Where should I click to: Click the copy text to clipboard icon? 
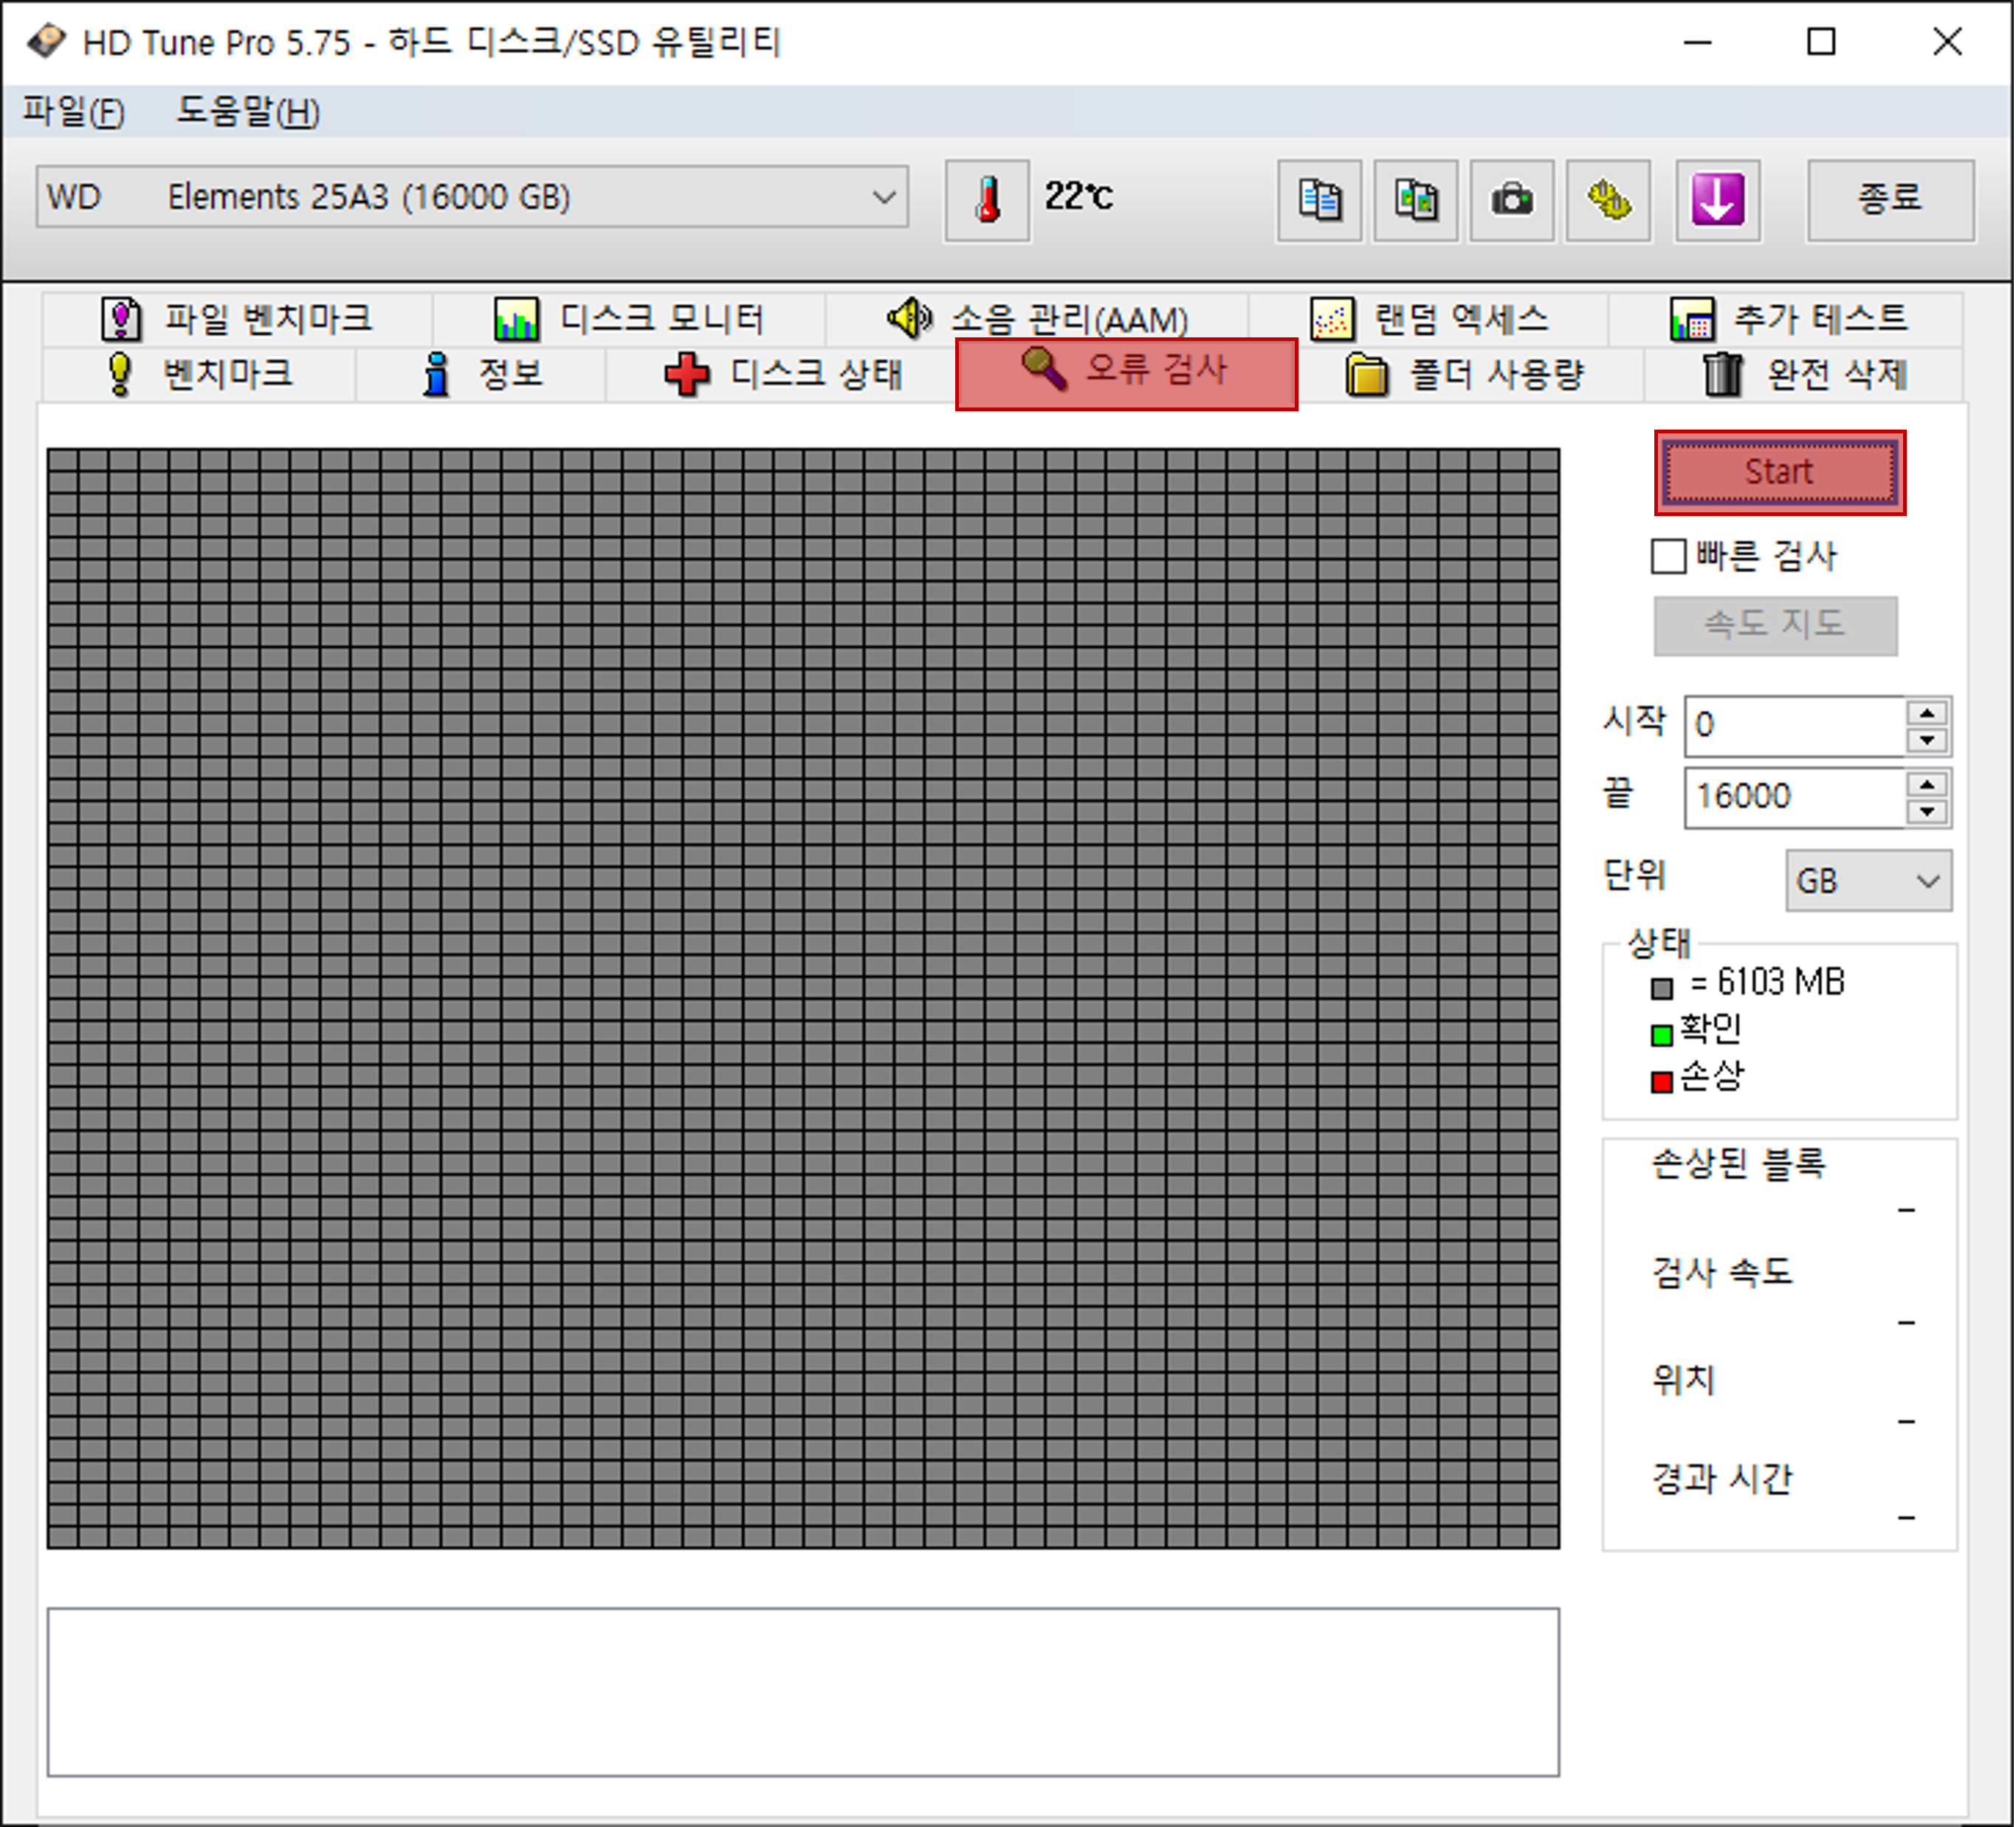(x=1319, y=200)
